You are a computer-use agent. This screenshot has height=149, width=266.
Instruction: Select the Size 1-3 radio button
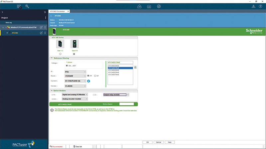pyautogui.click(x=60, y=54)
